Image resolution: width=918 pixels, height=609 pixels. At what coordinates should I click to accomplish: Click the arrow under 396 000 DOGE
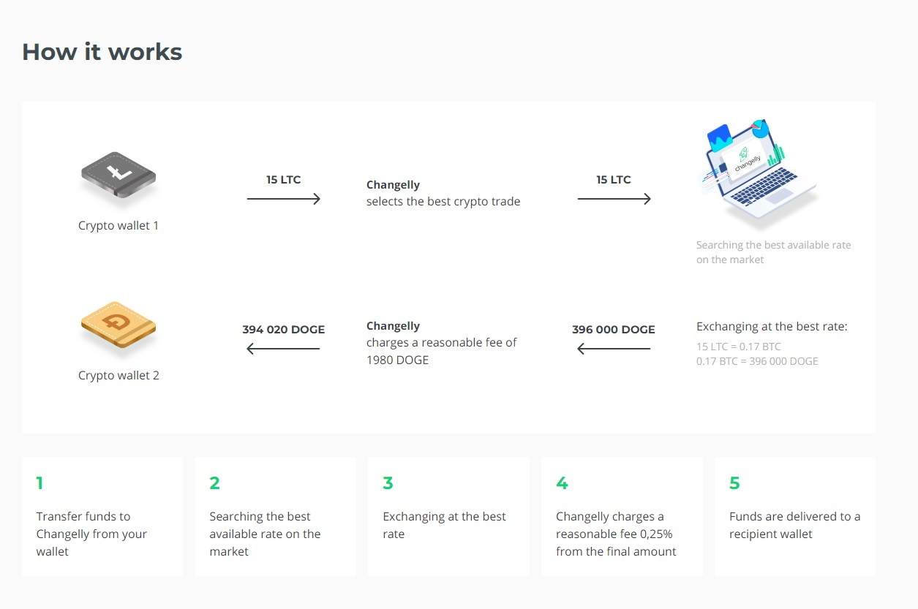click(x=614, y=349)
